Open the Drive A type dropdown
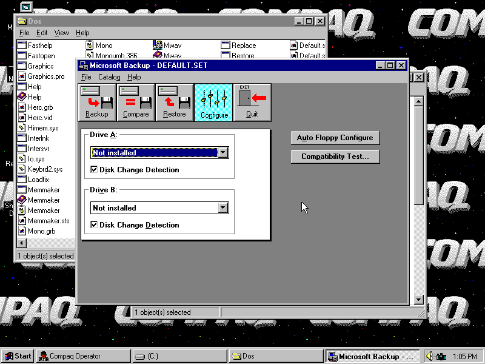485x364 pixels. coord(223,153)
